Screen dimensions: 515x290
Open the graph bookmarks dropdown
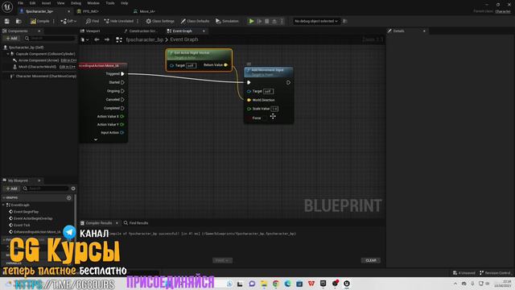(x=84, y=39)
